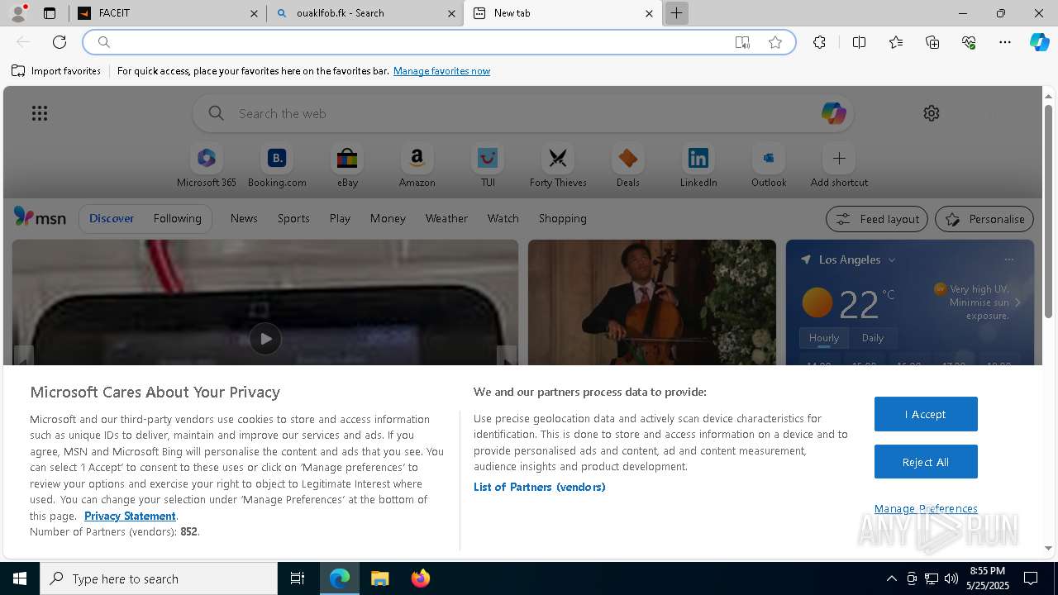Refresh the current page
The width and height of the screenshot is (1058, 595).
point(60,42)
